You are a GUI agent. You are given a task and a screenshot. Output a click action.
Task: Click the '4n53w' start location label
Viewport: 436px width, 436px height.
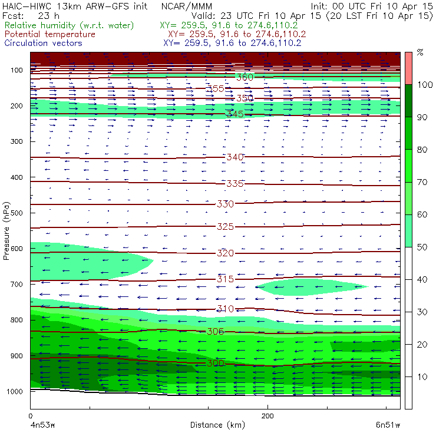click(x=42, y=425)
